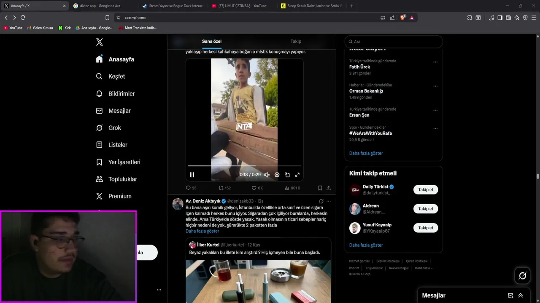Image resolution: width=540 pixels, height=303 pixels.
Task: Open more options for Orman Bakanlığı trend
Action: pyautogui.click(x=435, y=86)
